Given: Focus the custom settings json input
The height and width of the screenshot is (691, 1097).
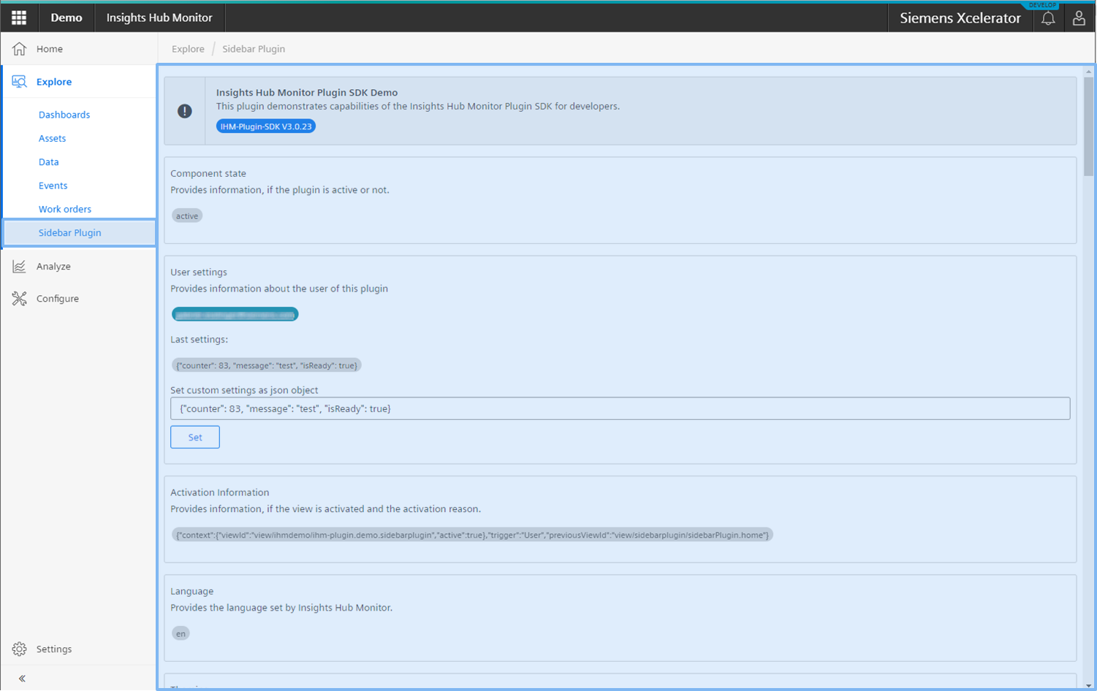Looking at the screenshot, I should click(620, 409).
